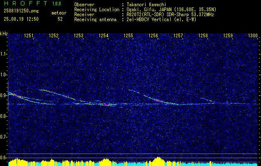Click the 0.8 kHz frequency label
The width and height of the screenshot is (261, 166).
point(3,116)
